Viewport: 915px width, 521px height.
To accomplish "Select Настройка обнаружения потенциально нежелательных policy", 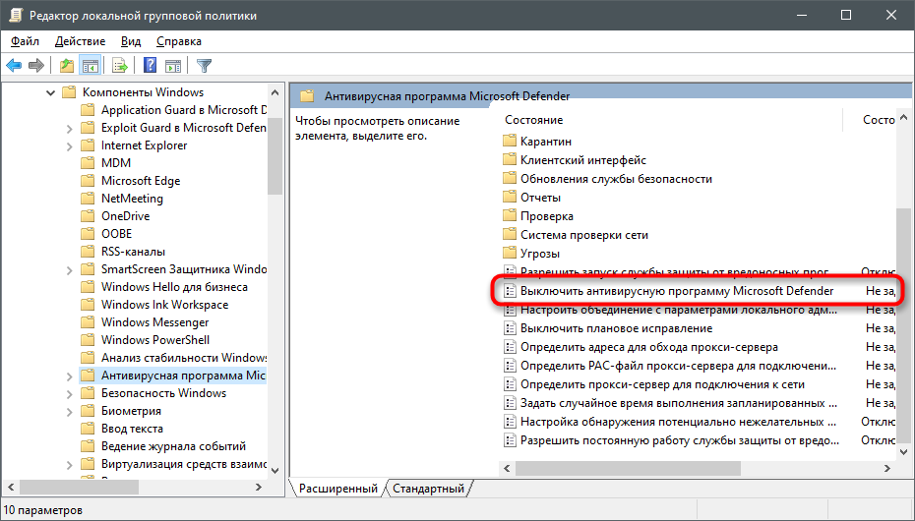I will pyautogui.click(x=699, y=422).
